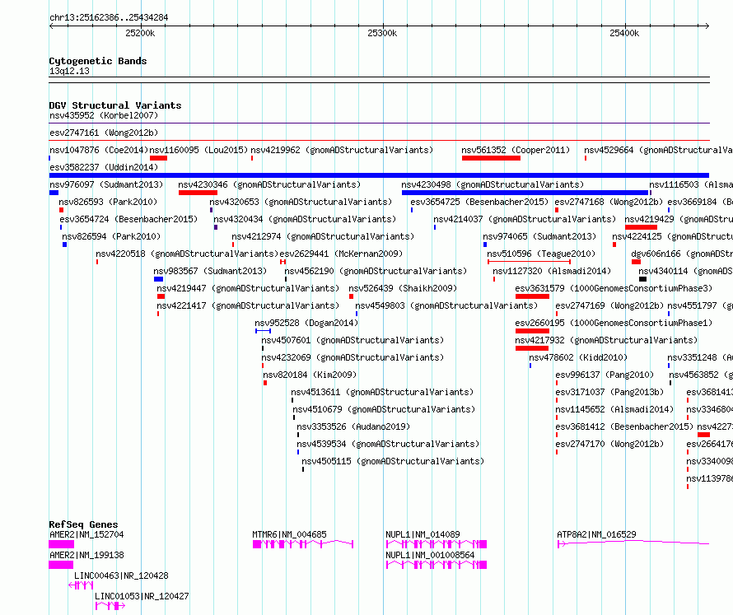Click the nsv4507601 (gnomADStructuralVariants) label
Image resolution: width=733 pixels, height=615 pixels.
click(x=352, y=340)
